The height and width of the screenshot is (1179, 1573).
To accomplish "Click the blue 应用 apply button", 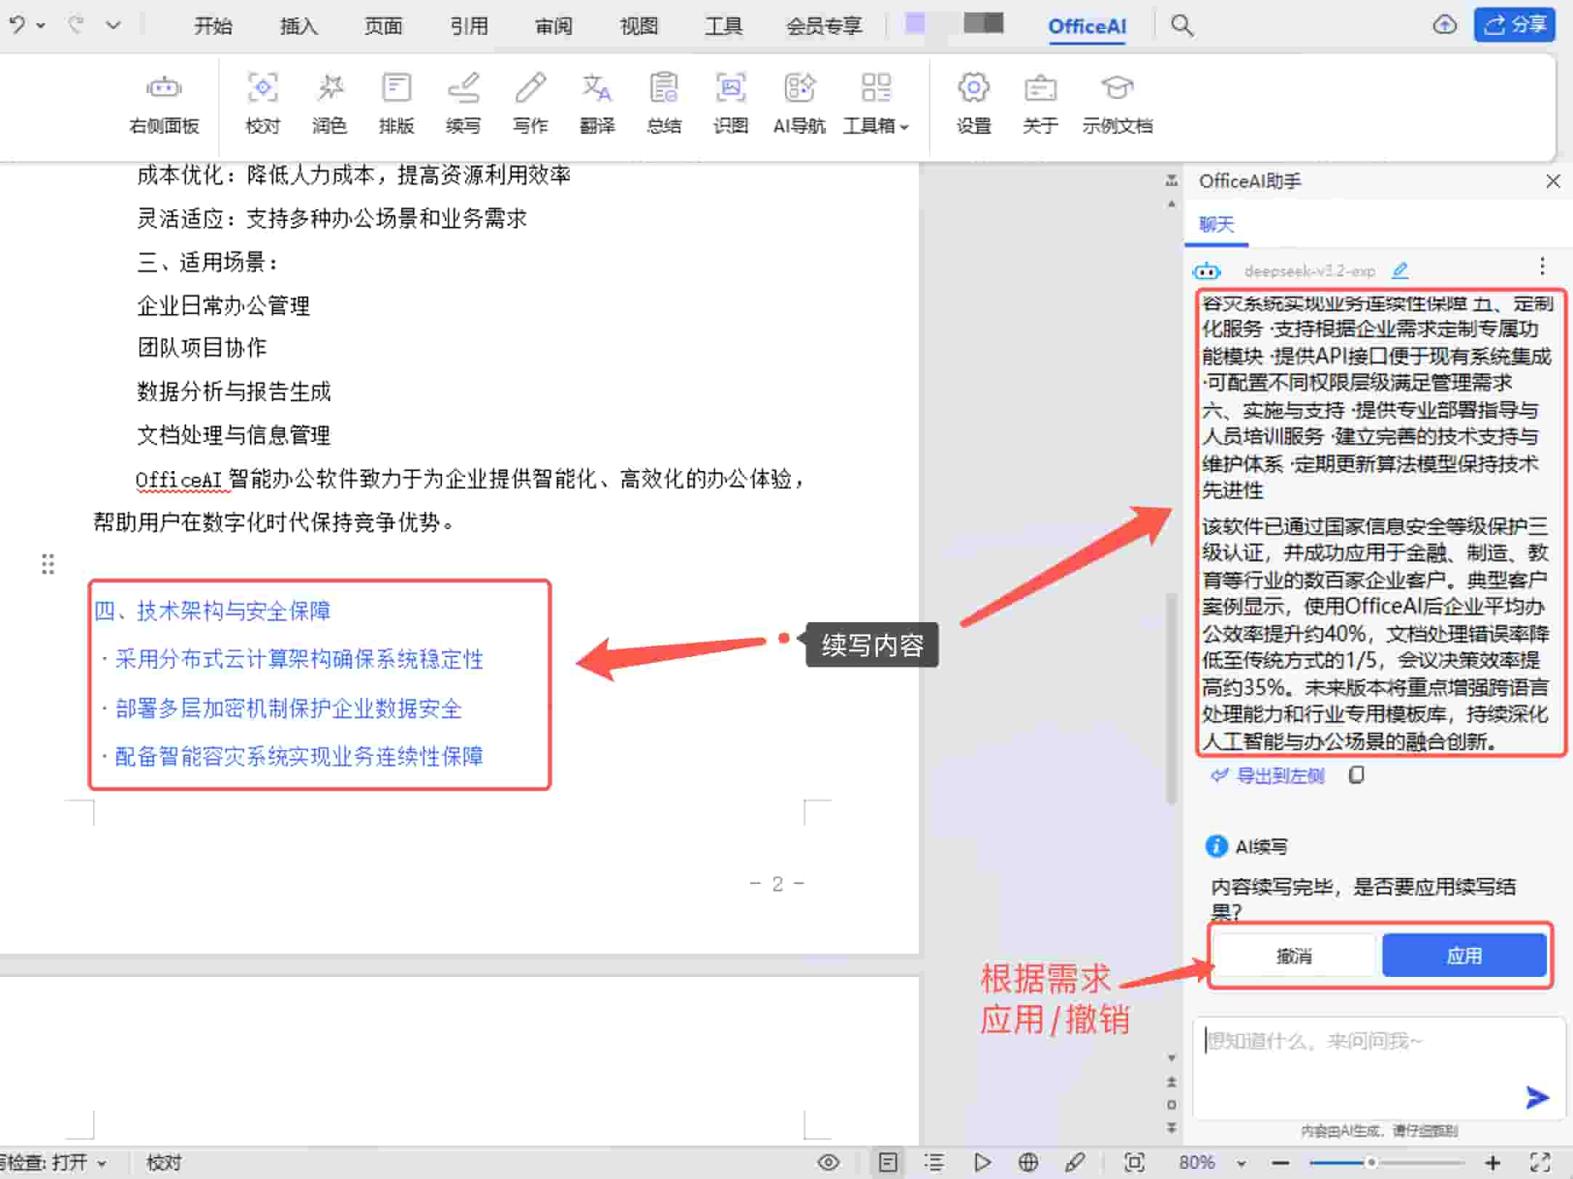I will click(1463, 955).
